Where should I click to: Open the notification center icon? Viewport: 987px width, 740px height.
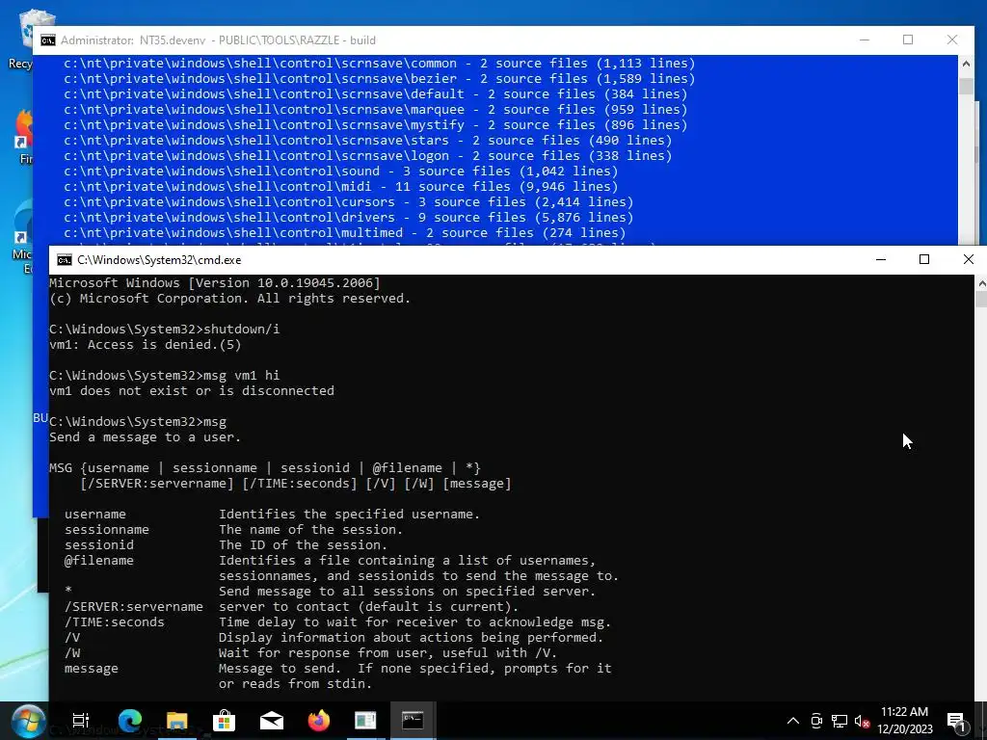point(956,722)
